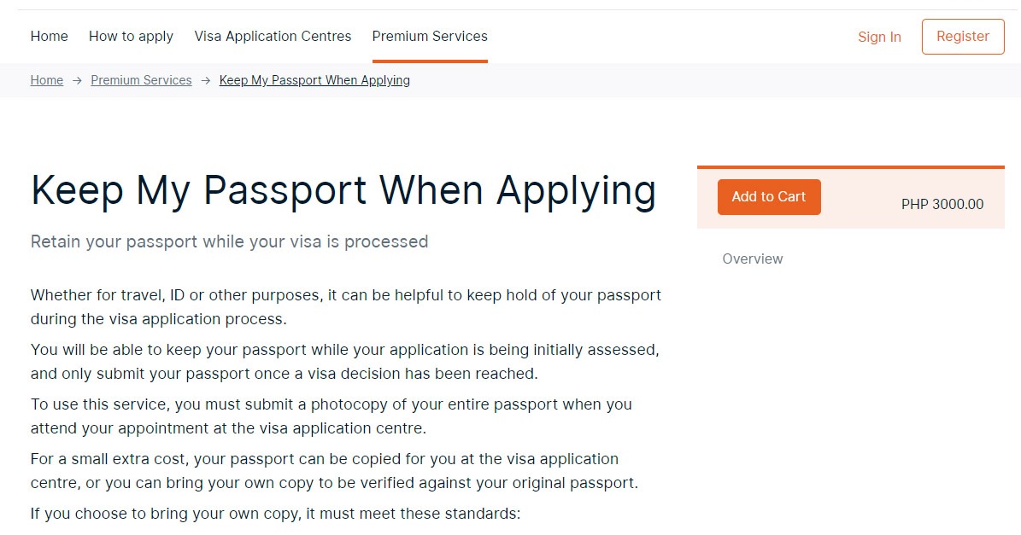1021x535 pixels.
Task: Click the orange underline beneath Premium Services
Action: [430, 61]
